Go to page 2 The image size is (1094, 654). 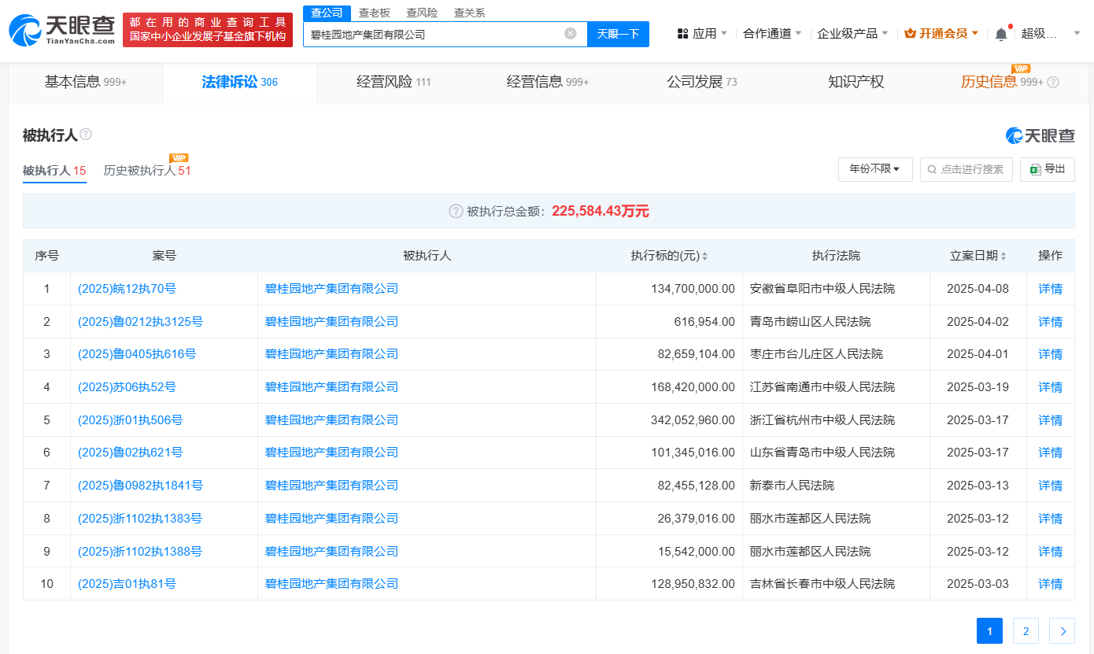(1026, 630)
